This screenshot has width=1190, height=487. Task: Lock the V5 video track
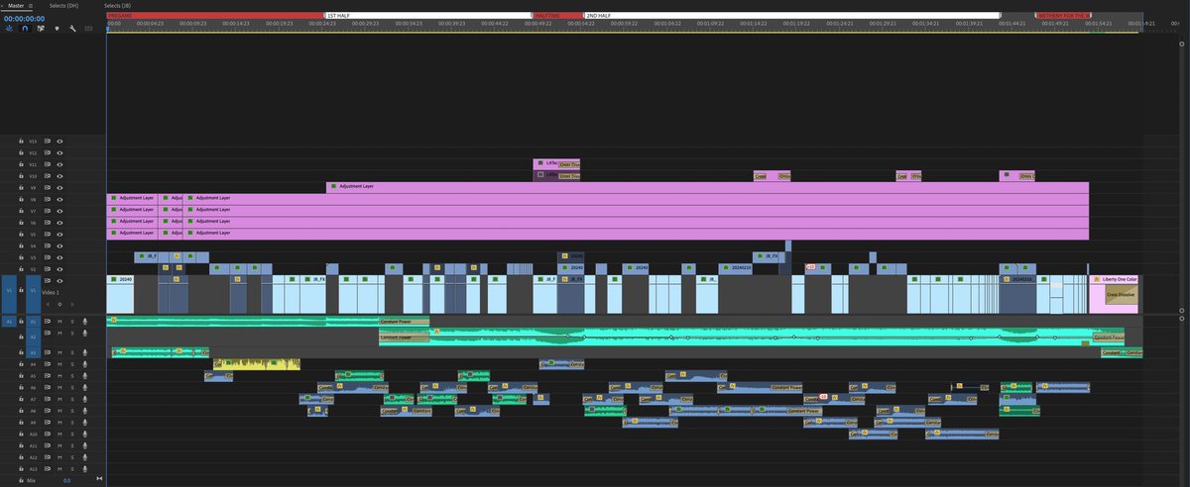tap(21, 235)
